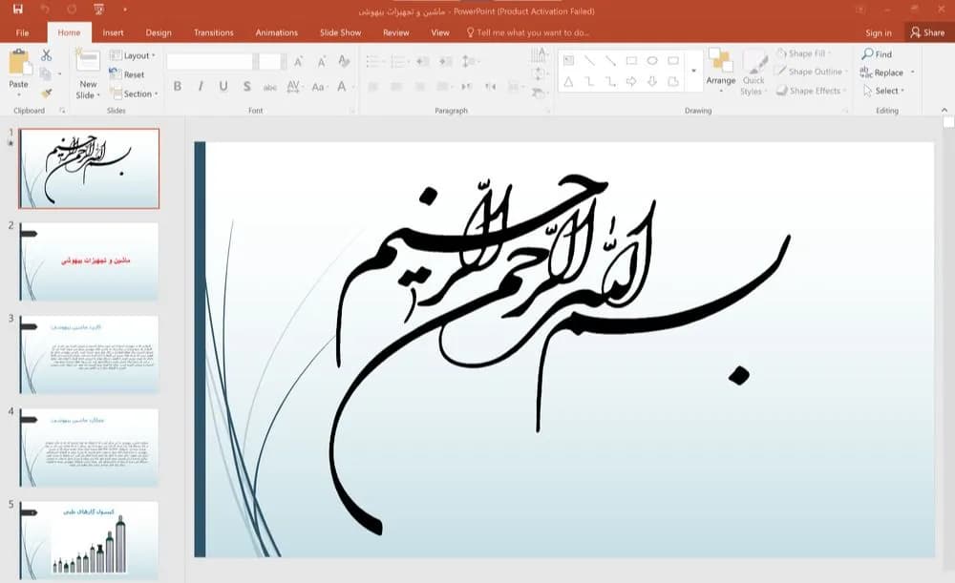Toggle Strikethrough abc formatting
Viewport: 955px width, 583px height.
click(x=270, y=87)
